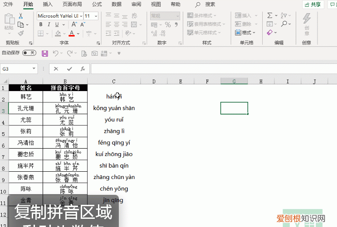Increase decimal places
The height and width of the screenshot is (227, 337).
pos(154,33)
